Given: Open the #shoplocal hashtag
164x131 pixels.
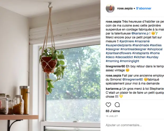Looking at the screenshot, I should tap(155, 49).
